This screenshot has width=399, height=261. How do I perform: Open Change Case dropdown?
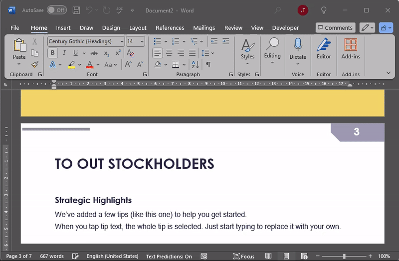pyautogui.click(x=110, y=65)
